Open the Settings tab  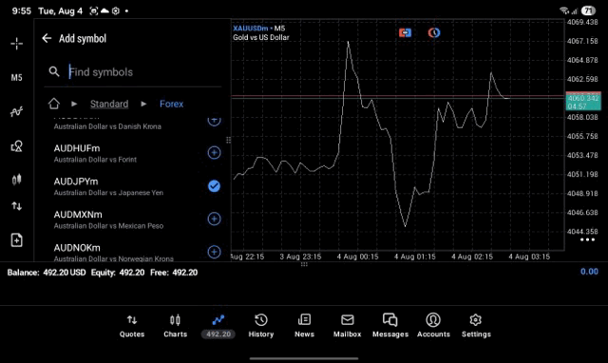coord(476,326)
